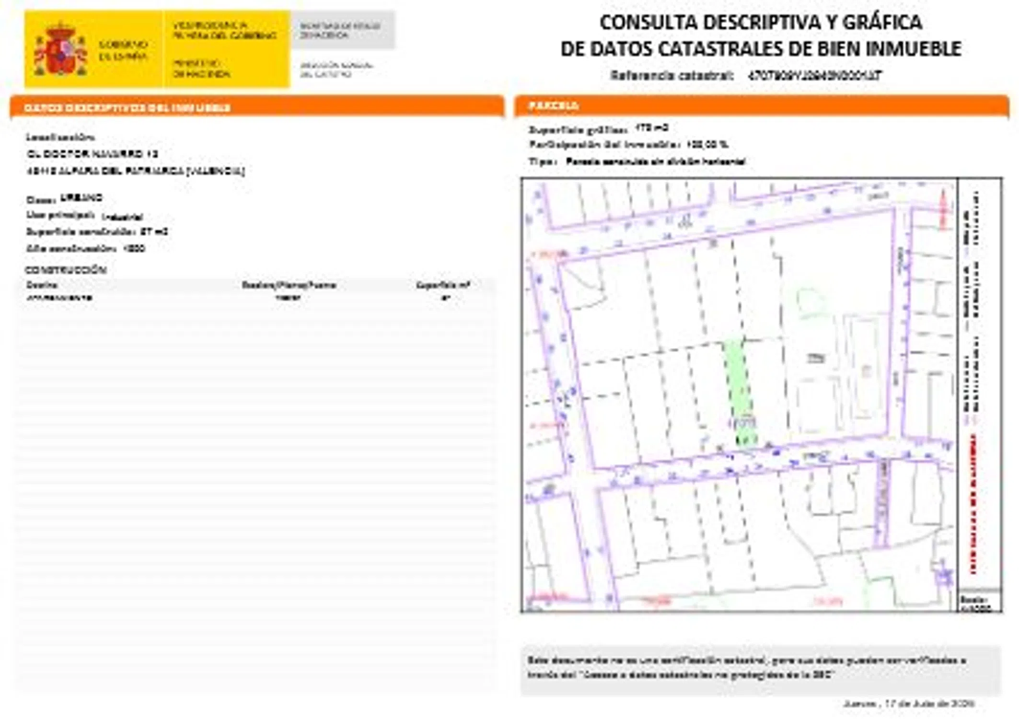Click the Superficie m² column header
Viewport: 1019px width, 719px height.
(443, 285)
